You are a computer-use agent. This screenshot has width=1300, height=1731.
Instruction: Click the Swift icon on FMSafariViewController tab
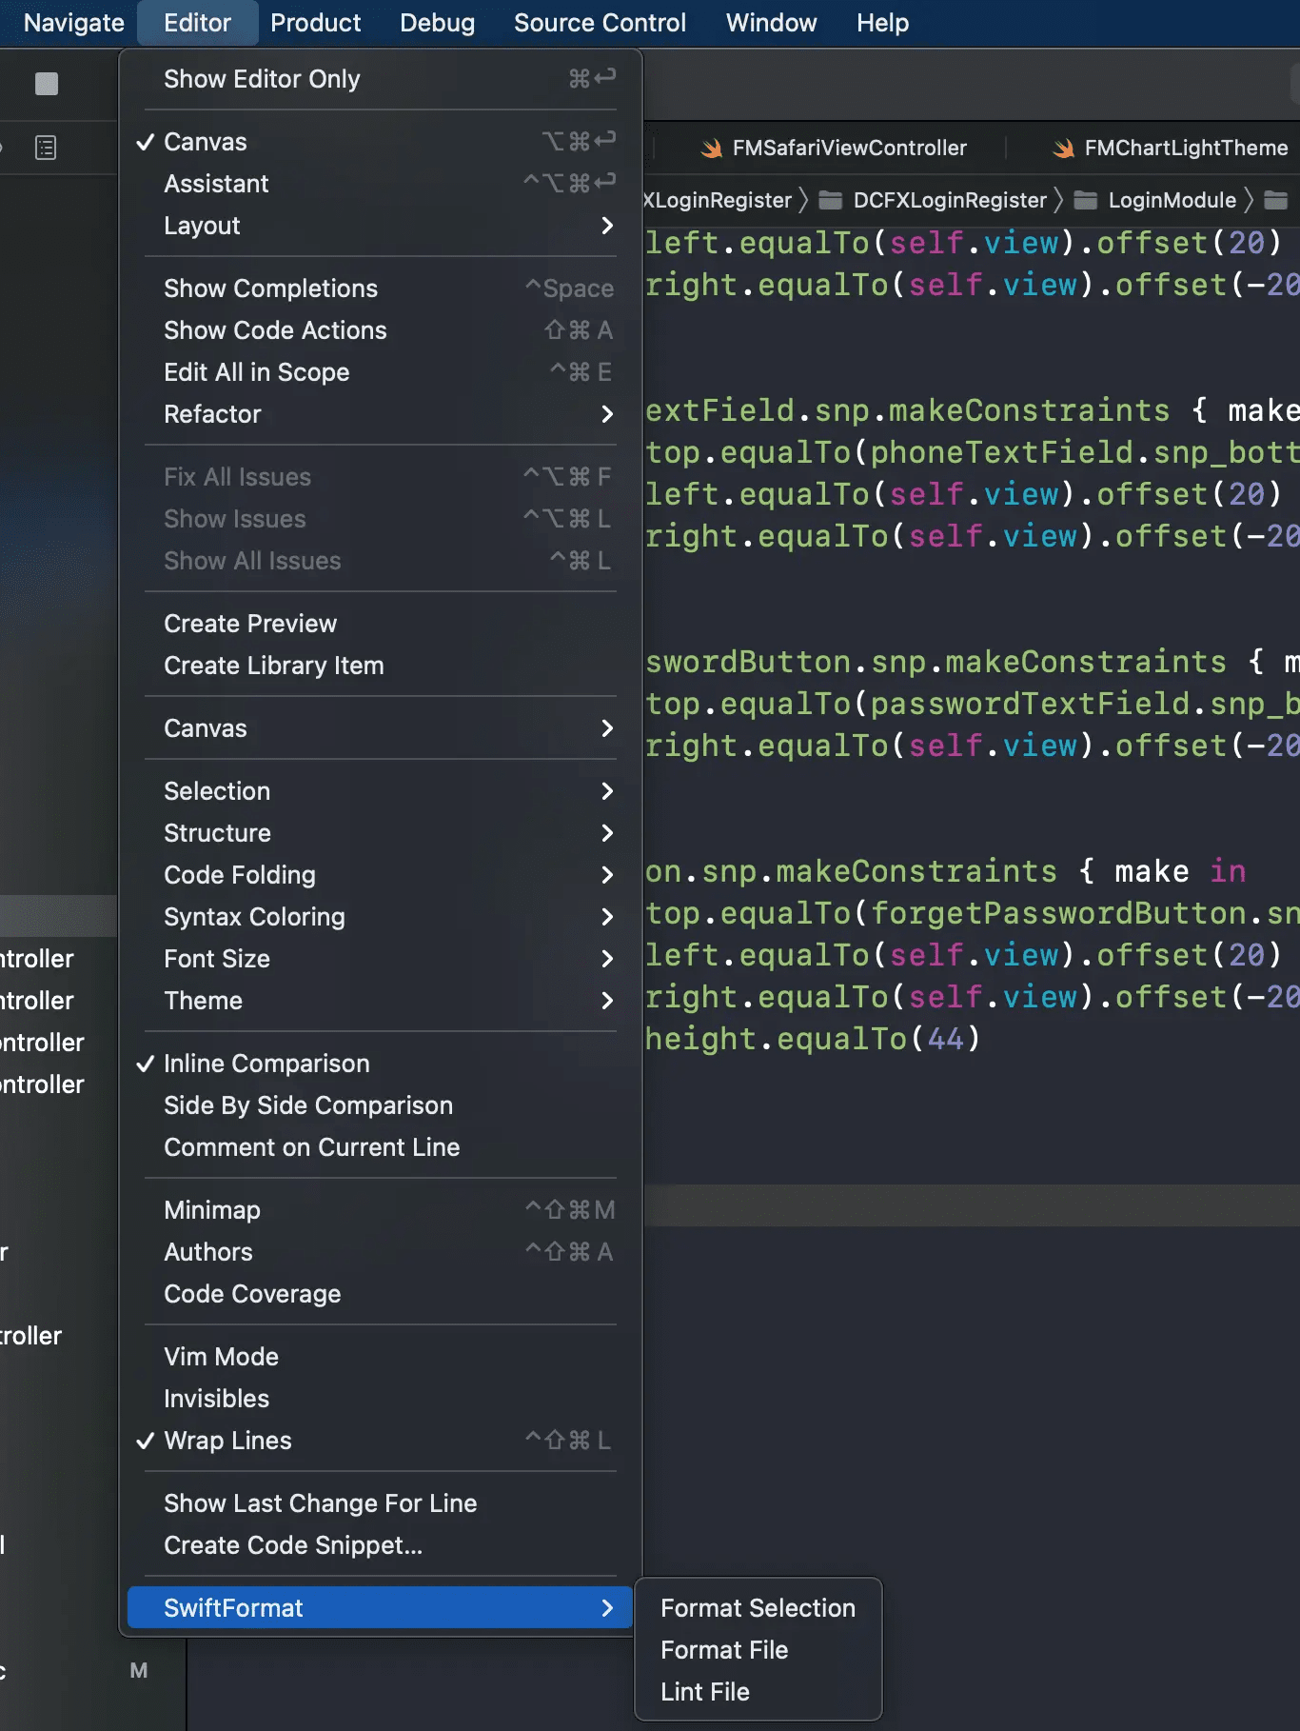[x=711, y=149]
